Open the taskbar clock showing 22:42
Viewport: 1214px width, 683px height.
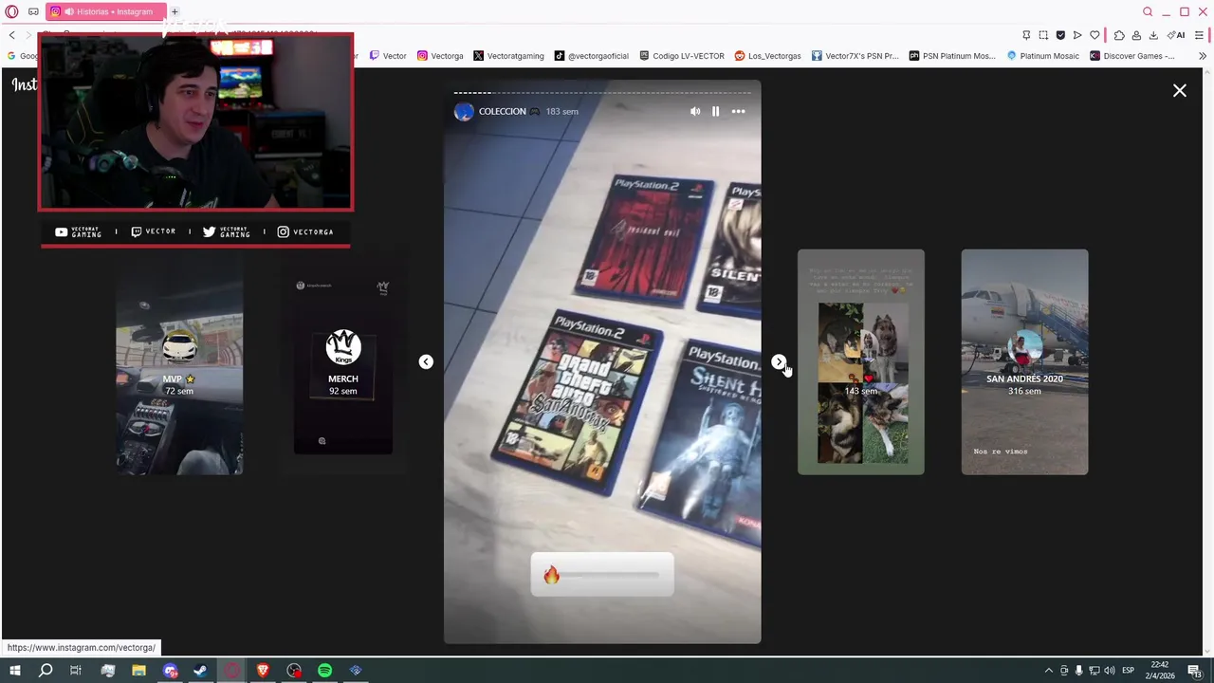click(1158, 671)
